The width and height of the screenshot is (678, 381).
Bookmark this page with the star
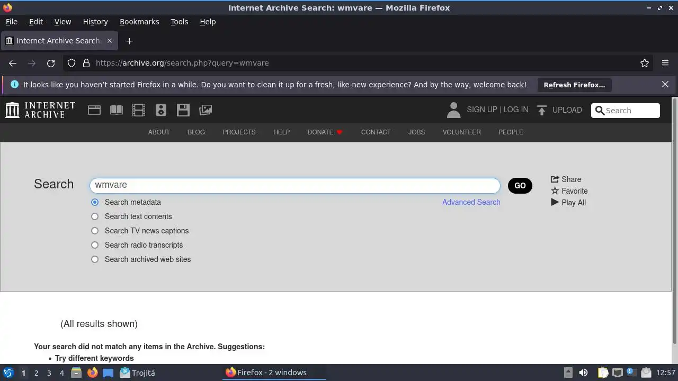[x=645, y=63]
